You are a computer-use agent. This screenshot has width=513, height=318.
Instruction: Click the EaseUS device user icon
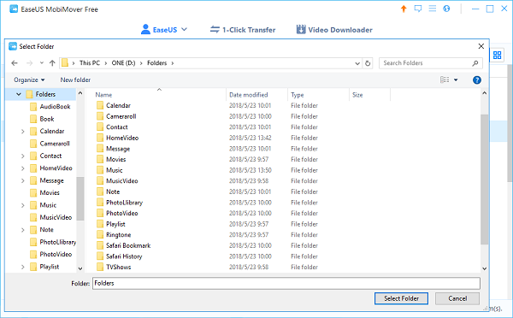145,29
